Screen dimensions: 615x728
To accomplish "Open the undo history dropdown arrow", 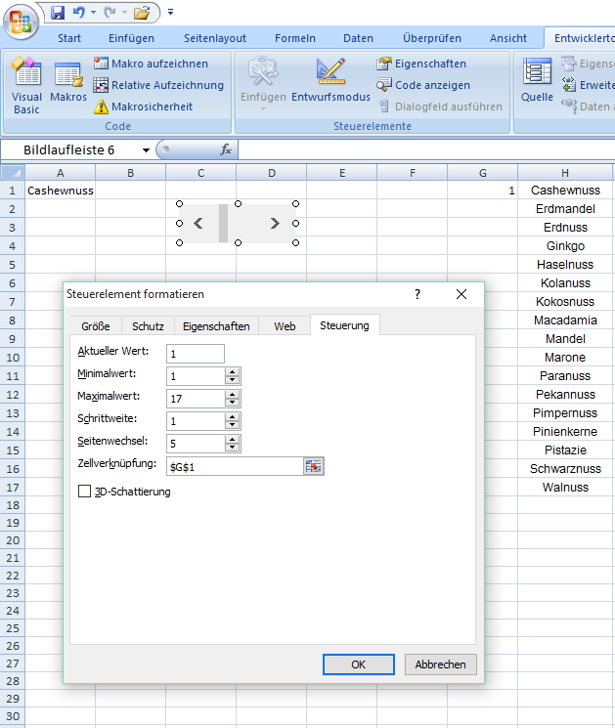I will click(93, 13).
